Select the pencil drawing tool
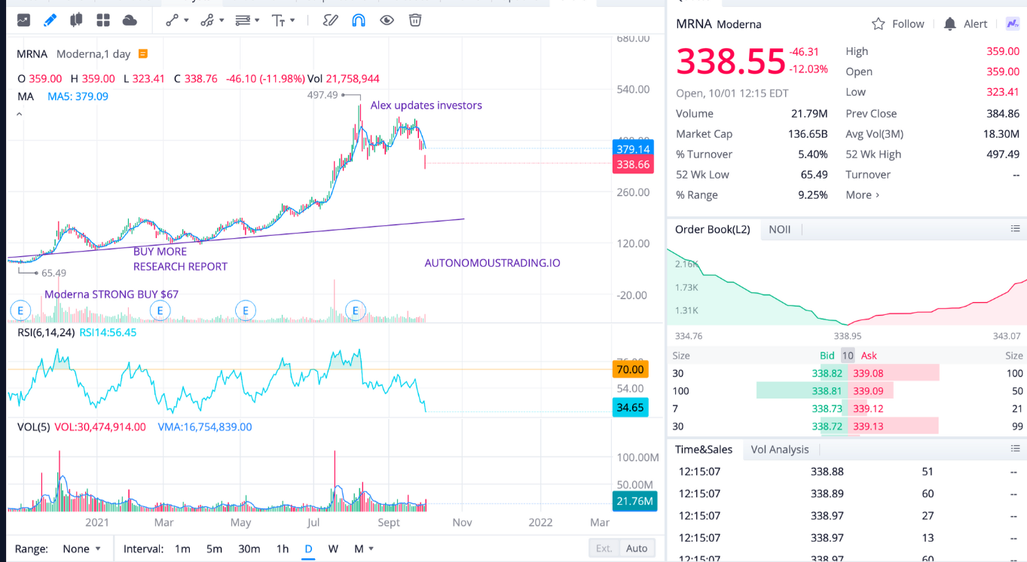This screenshot has width=1027, height=562. point(50,20)
